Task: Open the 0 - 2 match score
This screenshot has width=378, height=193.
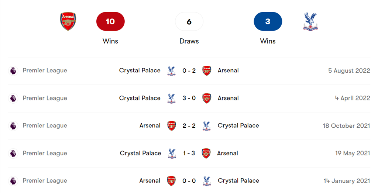Action: pyautogui.click(x=189, y=70)
